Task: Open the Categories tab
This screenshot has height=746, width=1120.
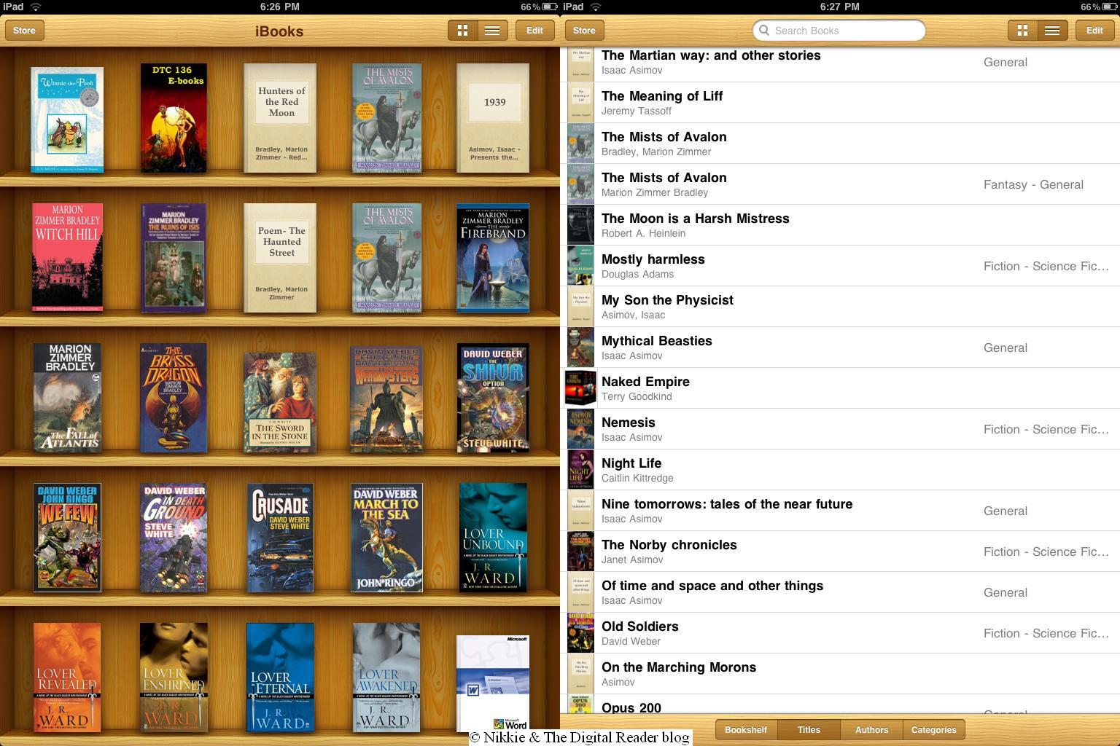Action: tap(934, 730)
